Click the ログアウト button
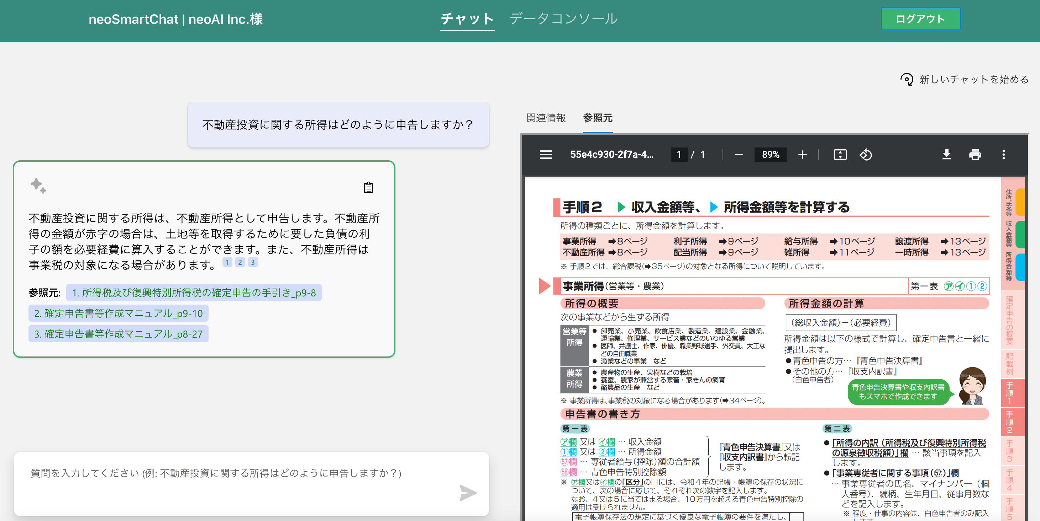1040x521 pixels. click(920, 19)
